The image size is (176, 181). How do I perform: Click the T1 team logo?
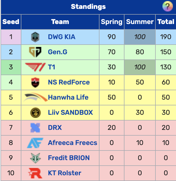[x=35, y=67]
